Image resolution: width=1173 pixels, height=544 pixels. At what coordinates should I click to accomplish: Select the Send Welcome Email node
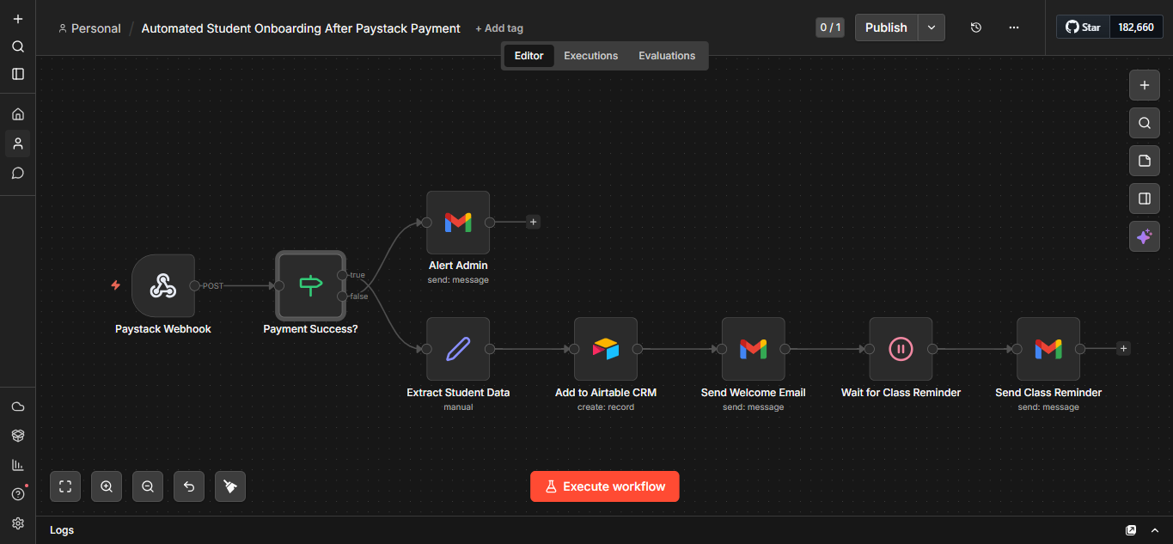click(x=754, y=349)
